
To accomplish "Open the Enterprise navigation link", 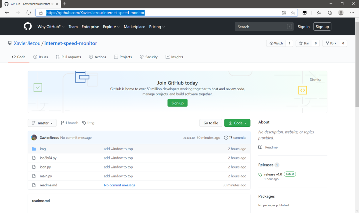I will 90,27.
